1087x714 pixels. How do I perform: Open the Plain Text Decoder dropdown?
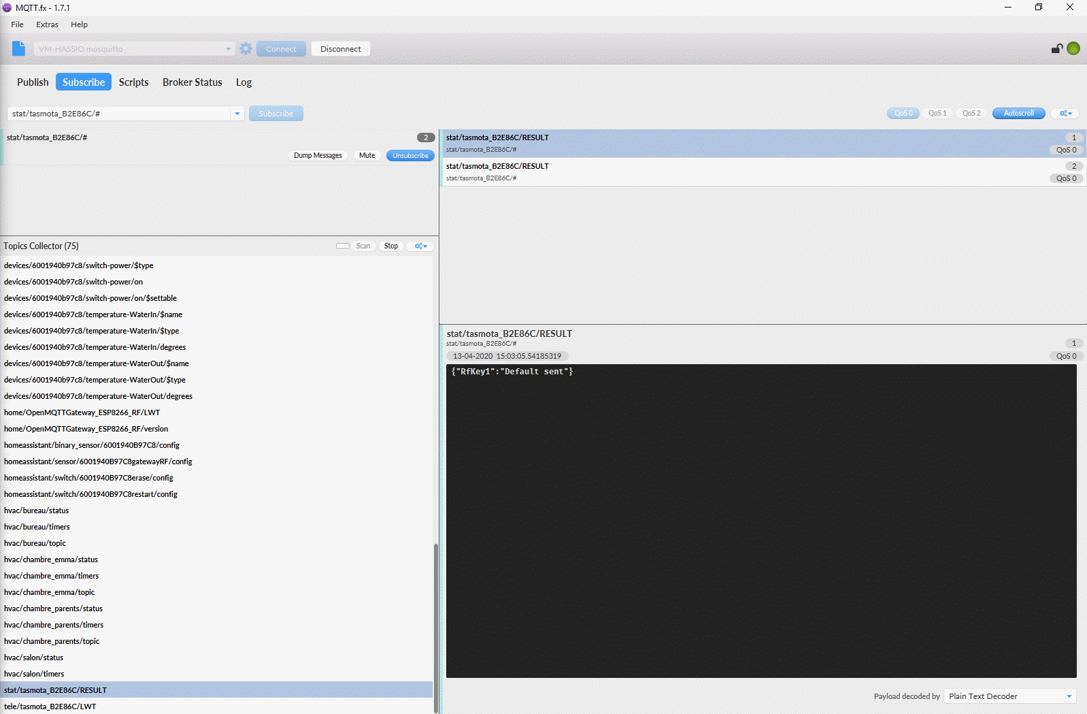(1069, 696)
